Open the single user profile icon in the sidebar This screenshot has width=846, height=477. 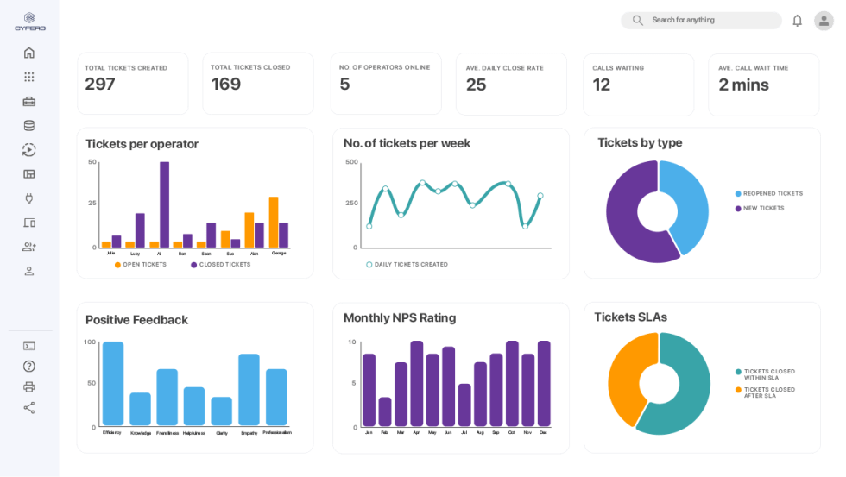click(29, 271)
